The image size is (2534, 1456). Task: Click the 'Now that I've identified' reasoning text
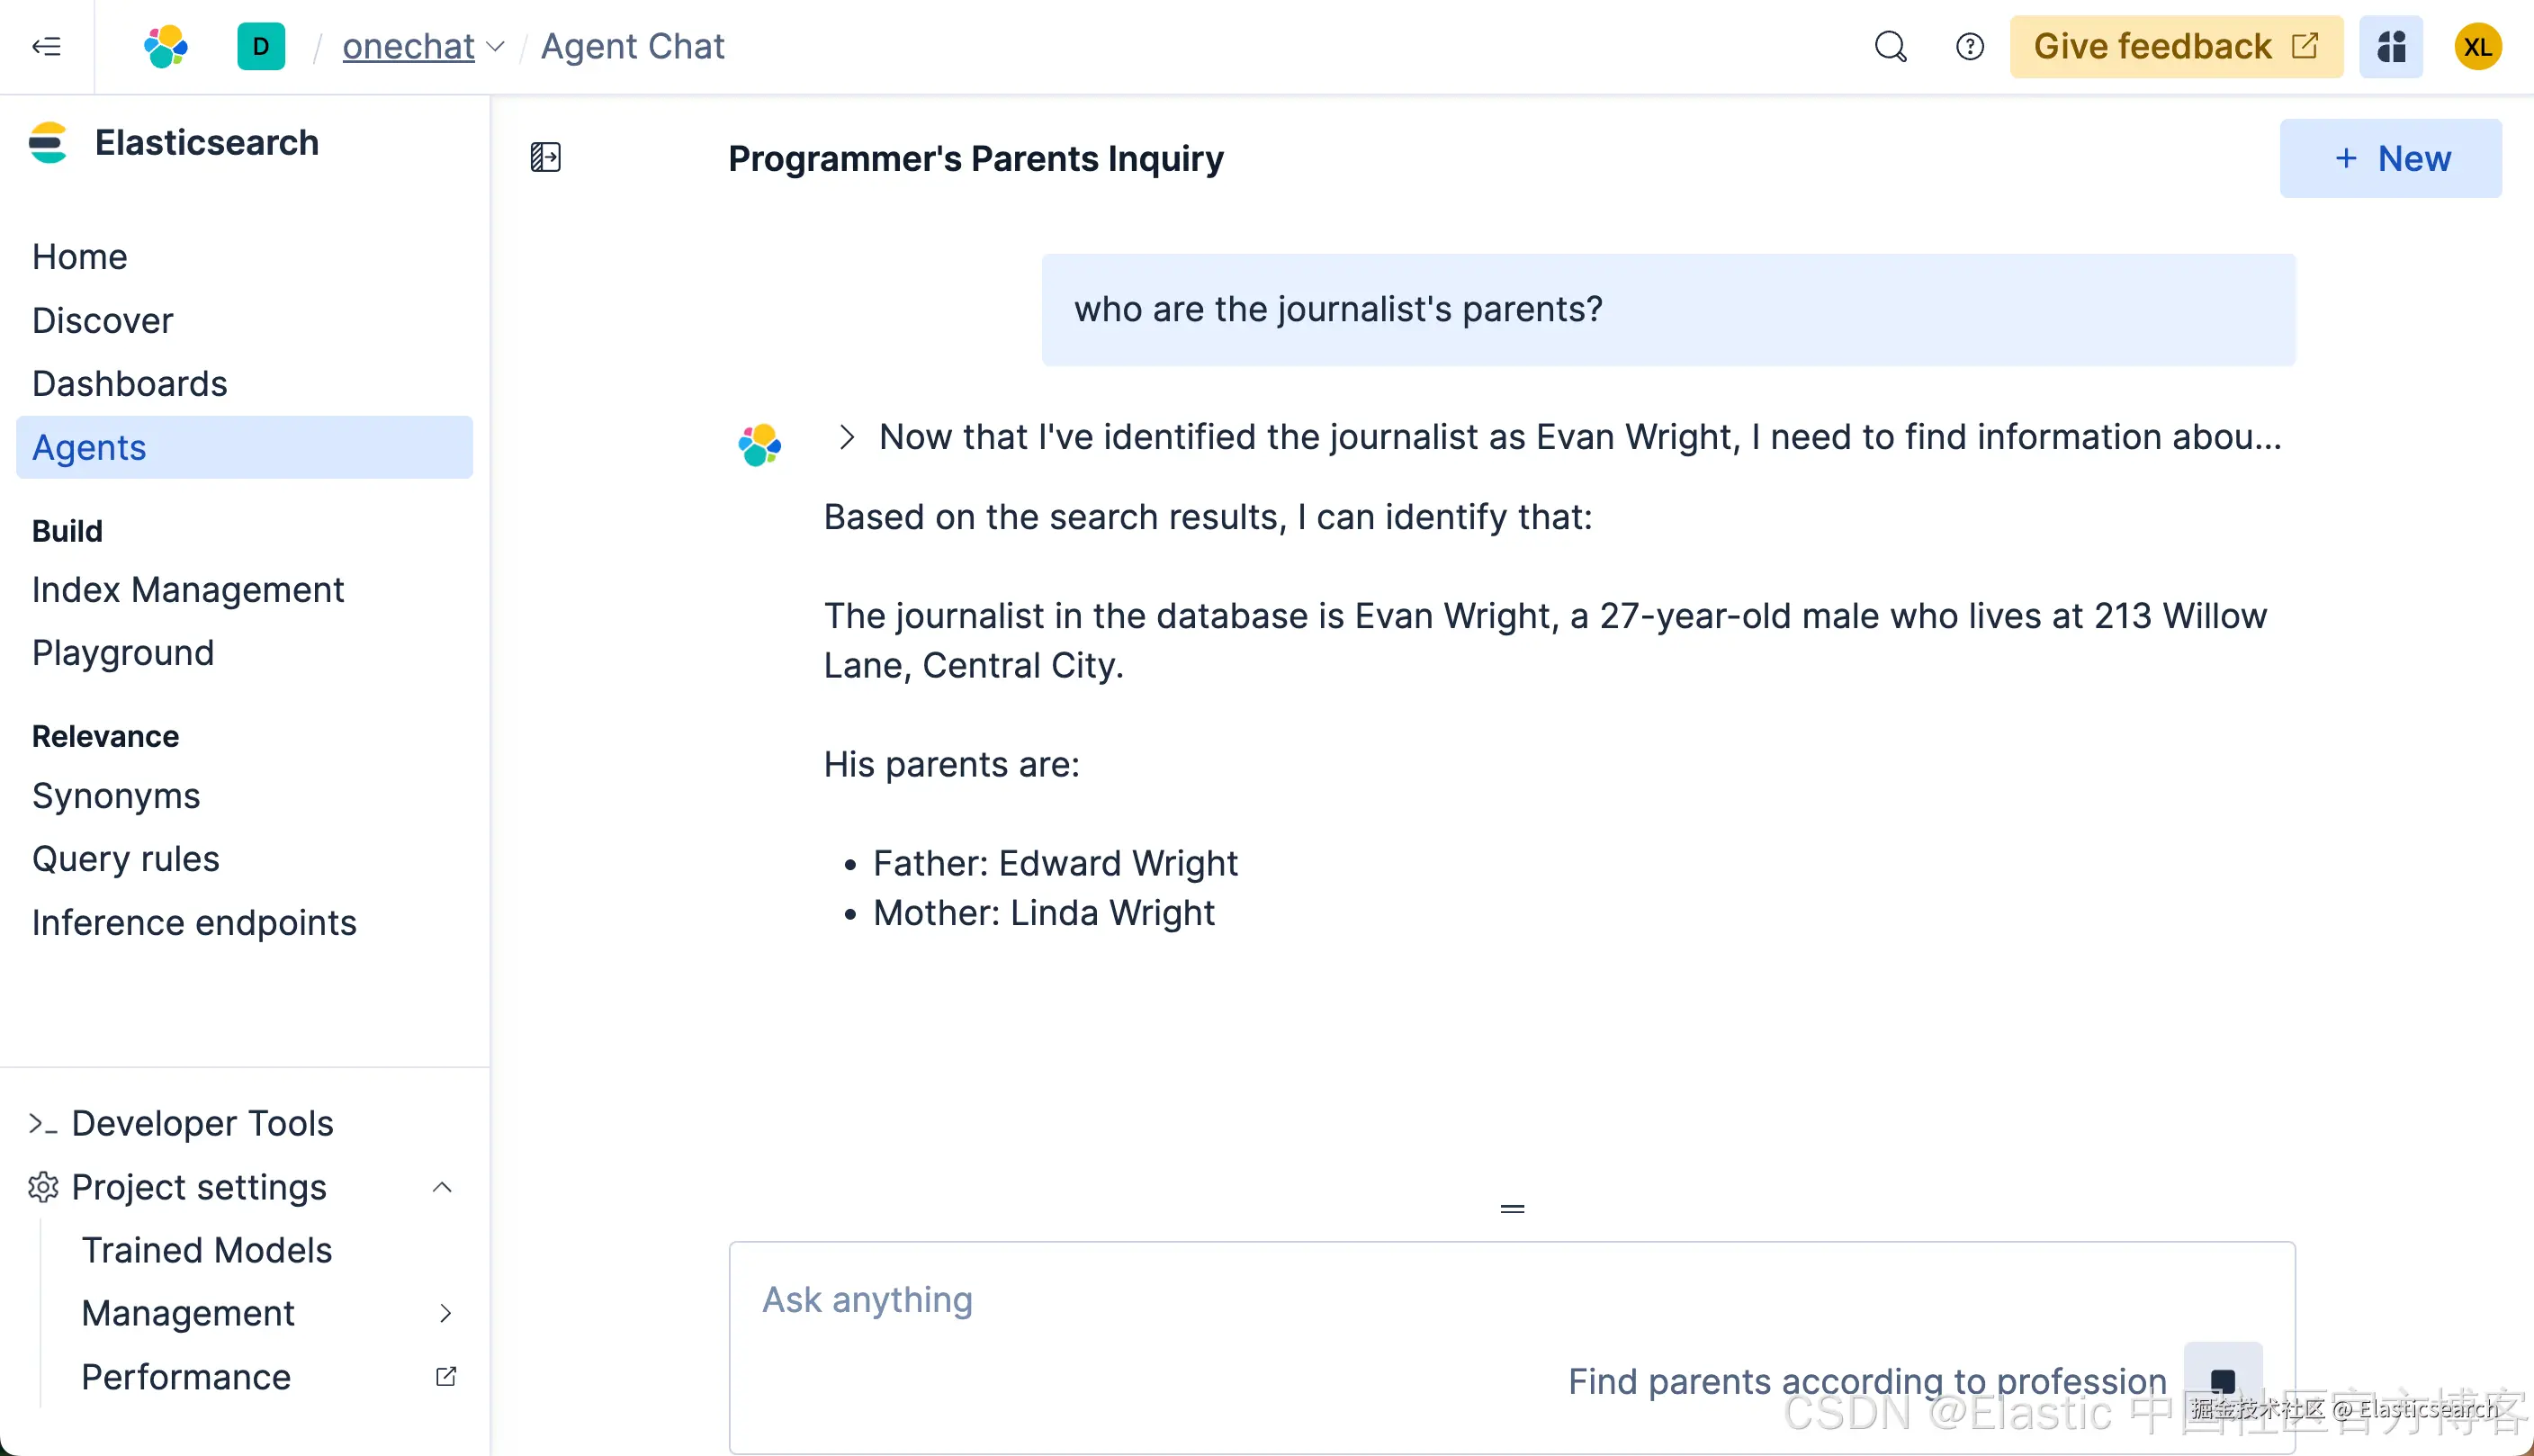click(x=1580, y=437)
